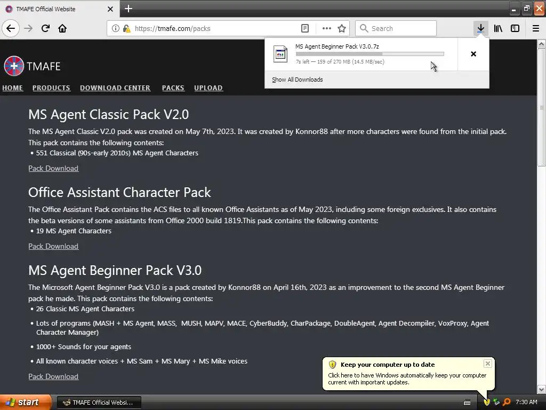Click the keyboard icon in taskbar

pos(467,403)
